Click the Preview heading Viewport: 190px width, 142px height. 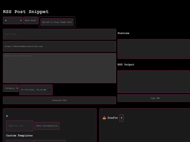tap(123, 33)
